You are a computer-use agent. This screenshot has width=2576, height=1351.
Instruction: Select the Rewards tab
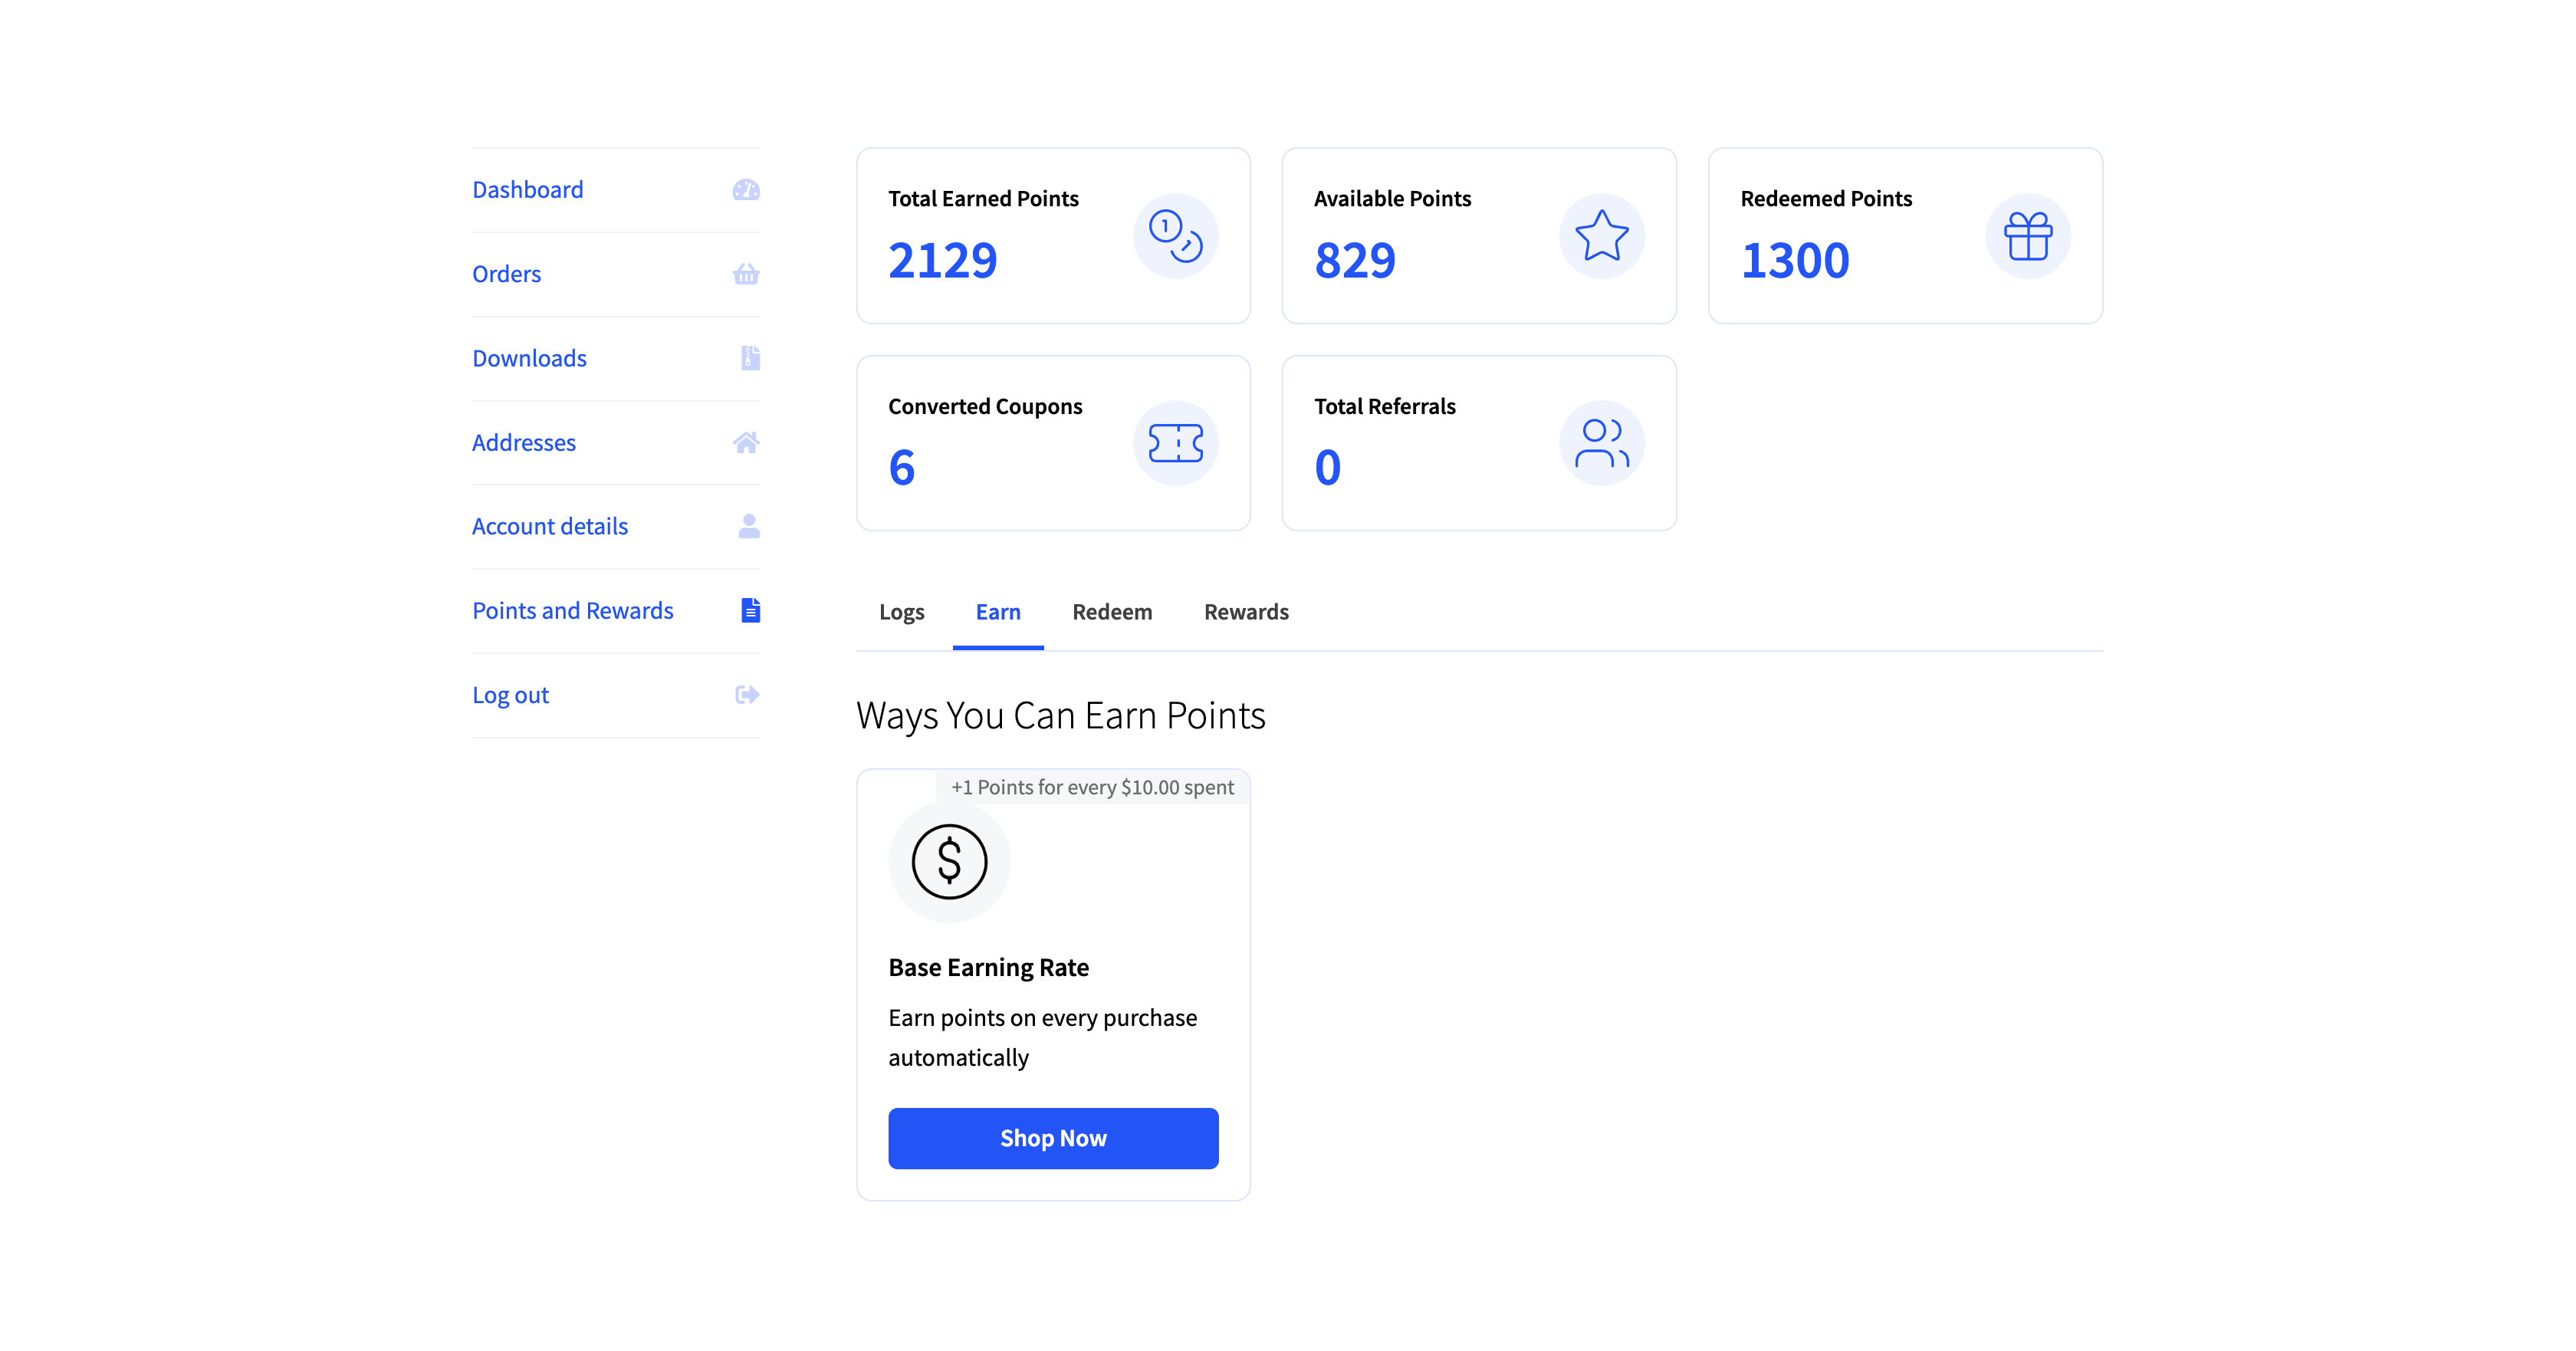click(1246, 612)
